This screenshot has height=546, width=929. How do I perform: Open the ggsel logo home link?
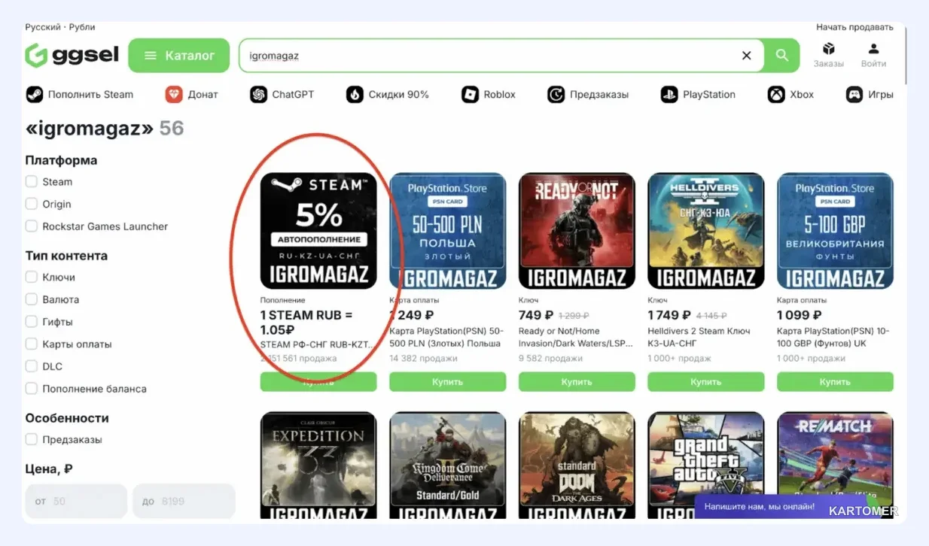[72, 55]
